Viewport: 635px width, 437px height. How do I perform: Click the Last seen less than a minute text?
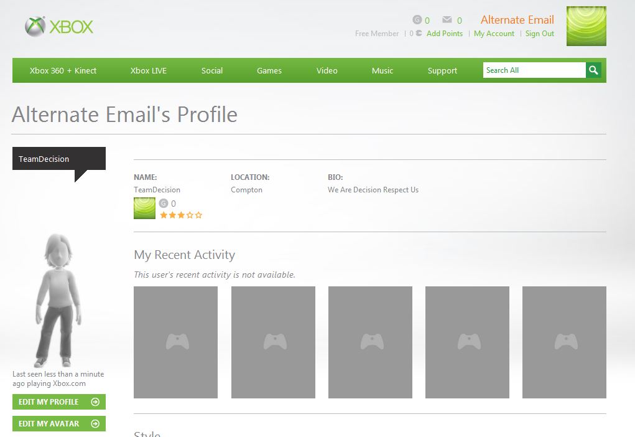[58, 378]
